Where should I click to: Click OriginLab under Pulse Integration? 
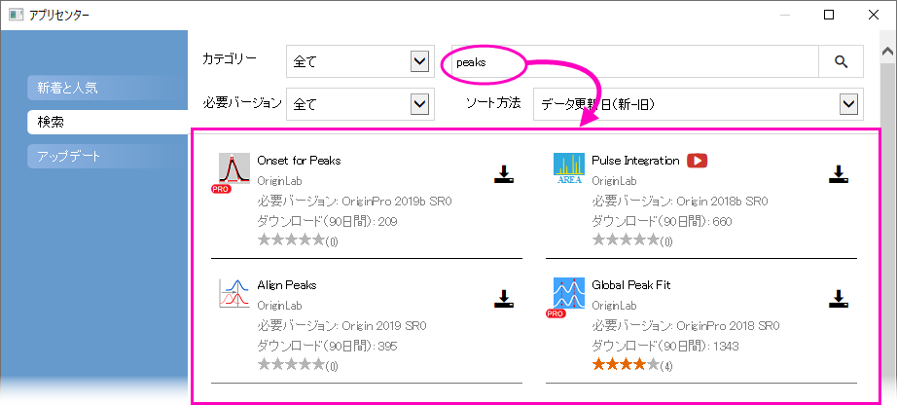pos(614,181)
